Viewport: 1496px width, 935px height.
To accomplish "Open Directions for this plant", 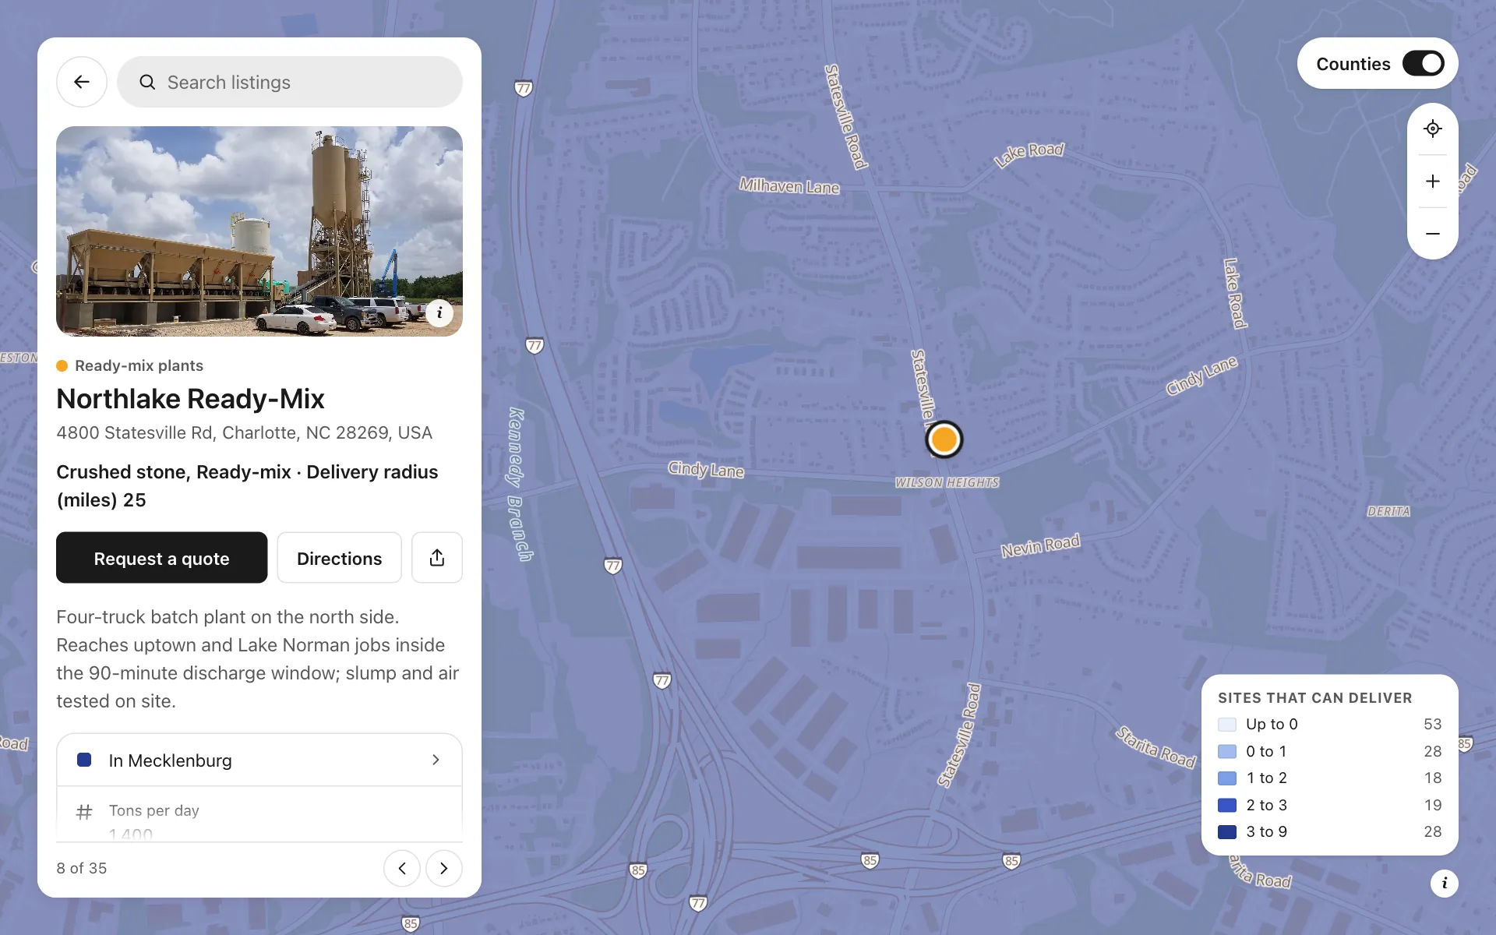I will point(340,558).
